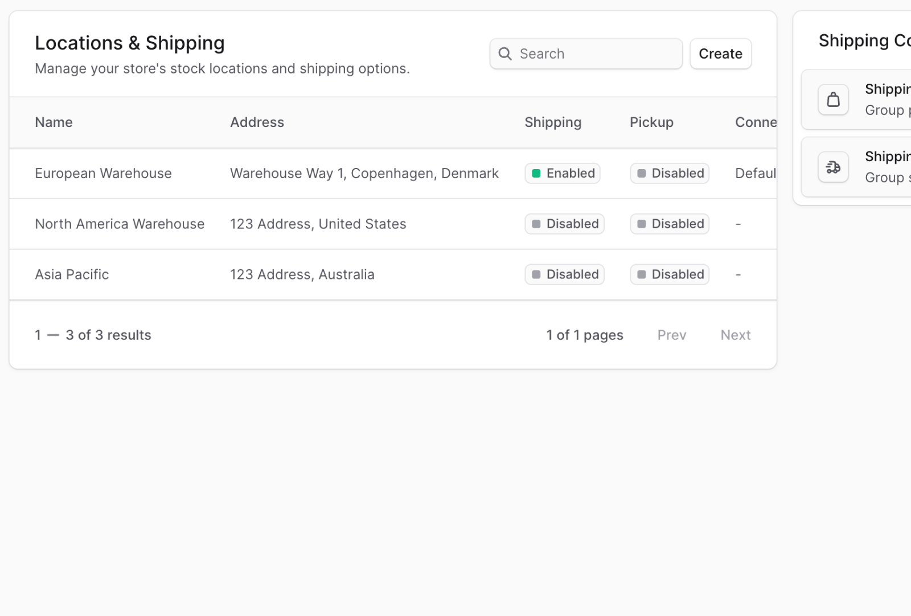Enable pickup for North America Warehouse

click(x=669, y=224)
